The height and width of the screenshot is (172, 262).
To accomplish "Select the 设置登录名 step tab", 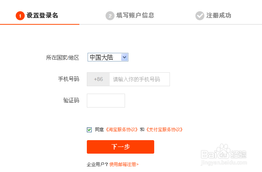I will coord(42,16).
